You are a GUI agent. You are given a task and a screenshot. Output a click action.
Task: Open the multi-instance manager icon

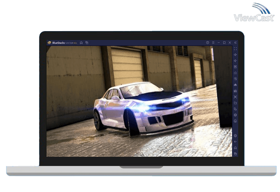tap(235, 109)
